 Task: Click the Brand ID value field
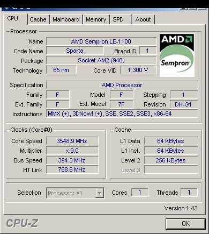148,51
